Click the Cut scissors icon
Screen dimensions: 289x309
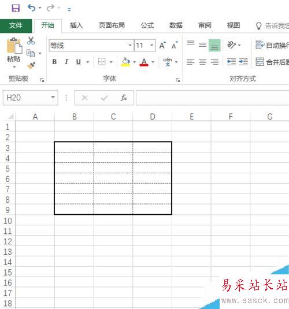click(31, 40)
